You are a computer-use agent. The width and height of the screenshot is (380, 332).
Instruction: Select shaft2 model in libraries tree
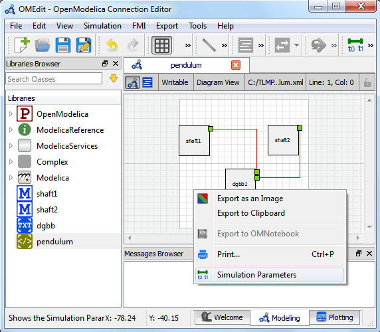47,210
